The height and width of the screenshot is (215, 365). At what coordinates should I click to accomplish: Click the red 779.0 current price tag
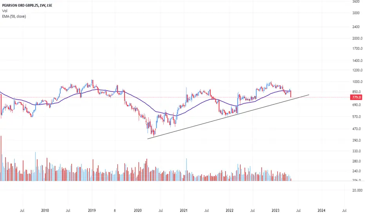tap(356, 97)
